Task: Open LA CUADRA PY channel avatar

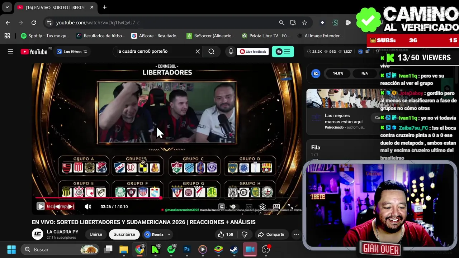Action: point(38,234)
